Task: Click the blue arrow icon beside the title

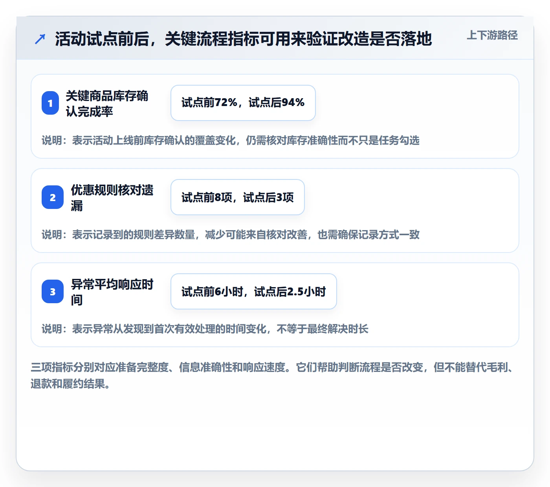Action: 40,39
